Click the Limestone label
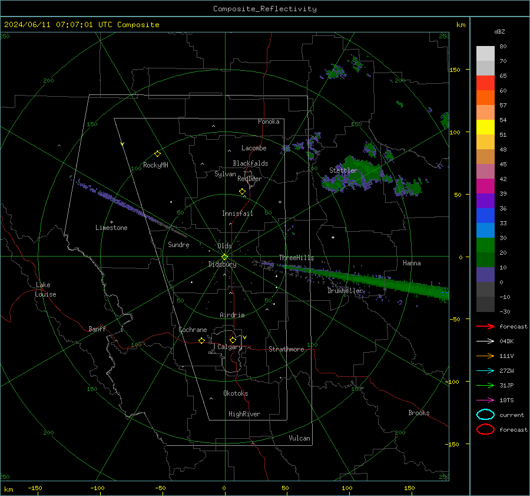 [111, 228]
